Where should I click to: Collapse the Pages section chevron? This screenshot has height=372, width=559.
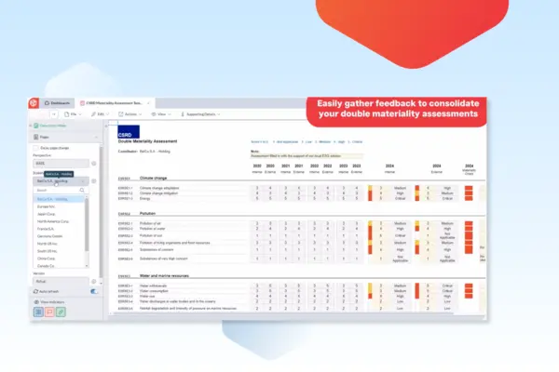[x=96, y=137]
